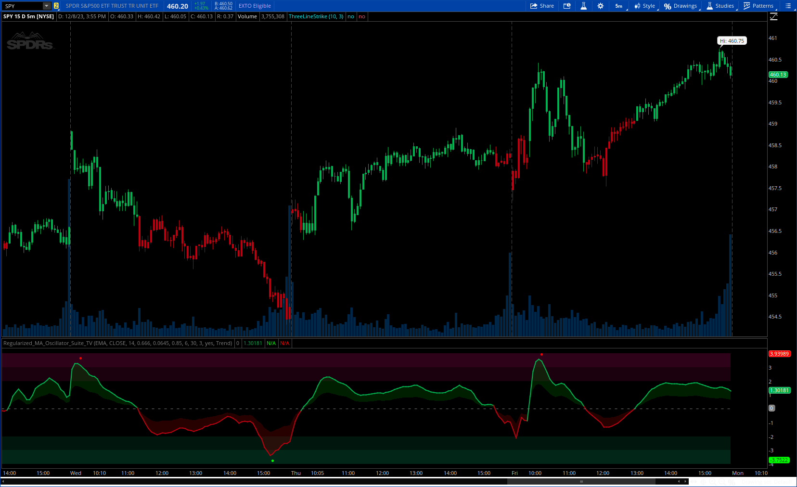Open the Drawings menu
Image resolution: width=797 pixels, height=487 pixels.
point(681,6)
